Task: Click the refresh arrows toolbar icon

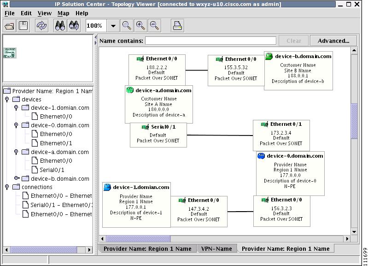Action: coord(41,26)
